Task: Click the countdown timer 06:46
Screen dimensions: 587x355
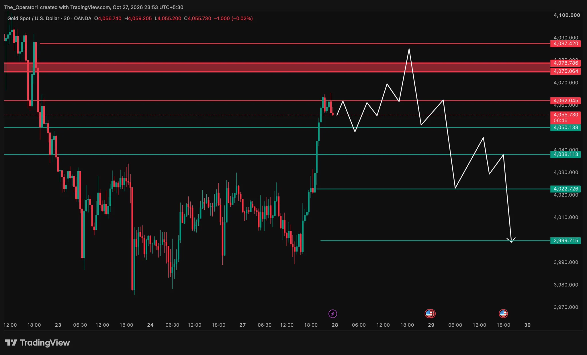Action: 561,120
